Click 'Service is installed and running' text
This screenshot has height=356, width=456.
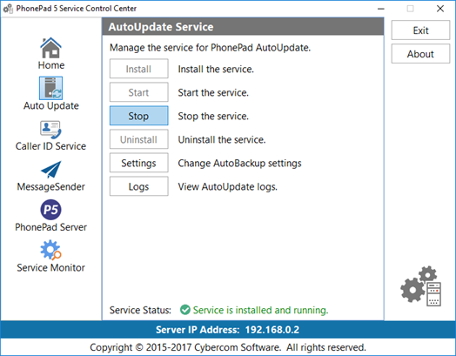tap(260, 310)
